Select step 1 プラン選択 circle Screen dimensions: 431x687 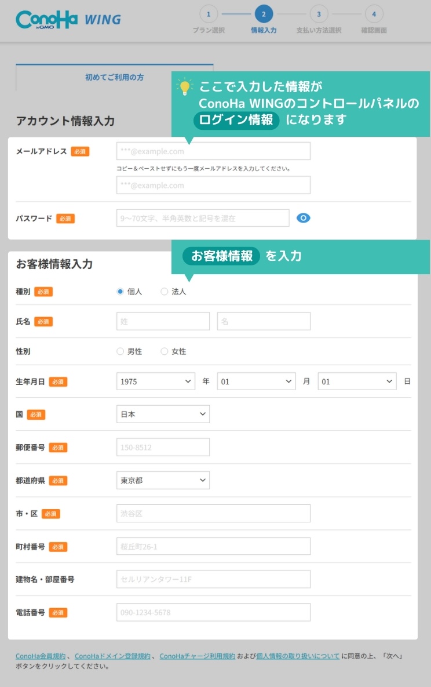coord(209,14)
